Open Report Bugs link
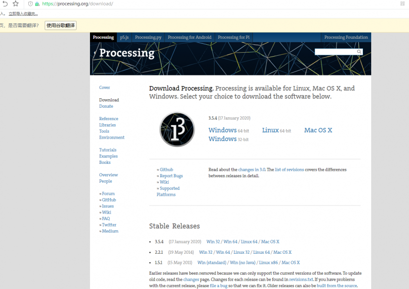The width and height of the screenshot is (409, 289). (x=171, y=176)
